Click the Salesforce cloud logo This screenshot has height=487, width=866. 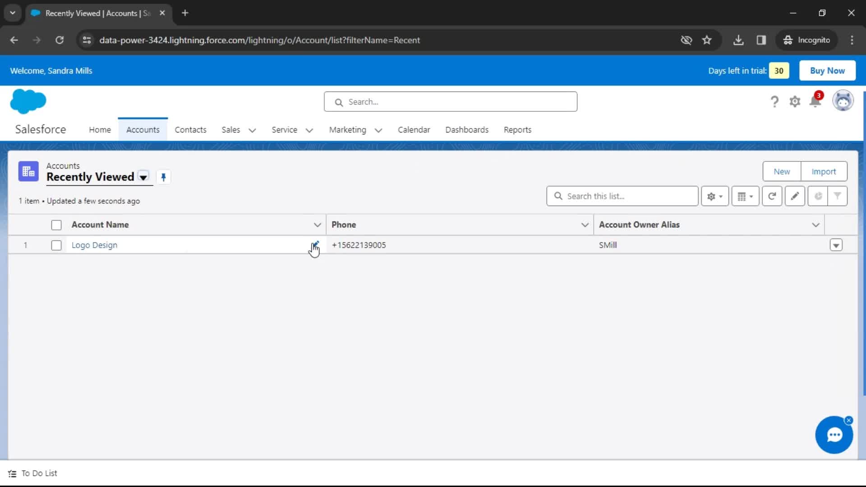(28, 101)
